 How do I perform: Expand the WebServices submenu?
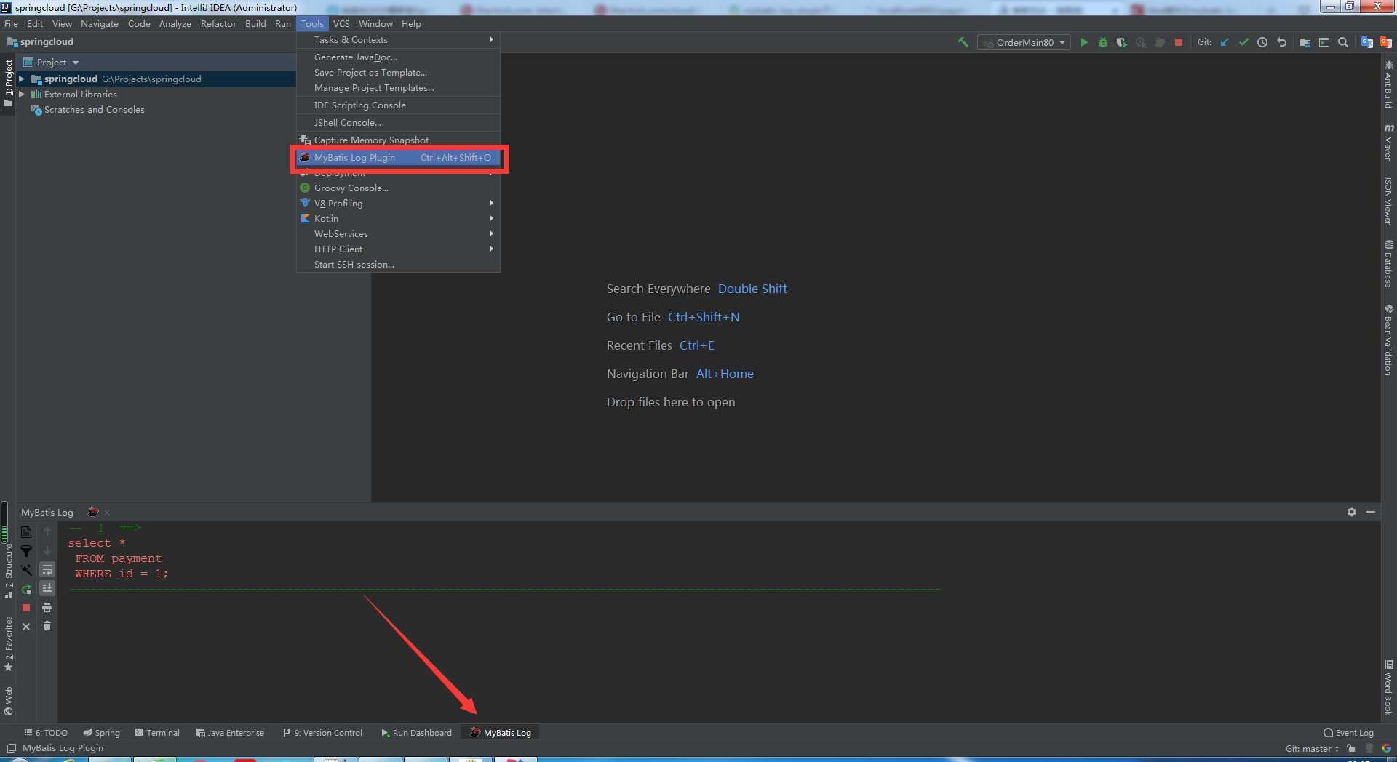tap(398, 234)
